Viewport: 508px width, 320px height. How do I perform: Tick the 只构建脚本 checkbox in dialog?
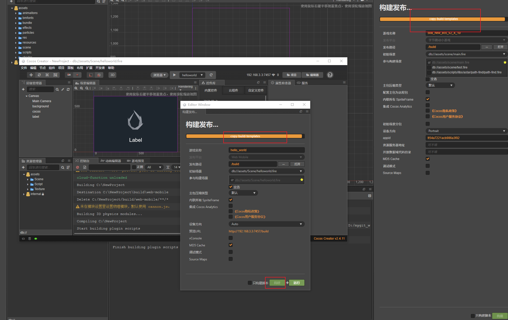pos(250,283)
